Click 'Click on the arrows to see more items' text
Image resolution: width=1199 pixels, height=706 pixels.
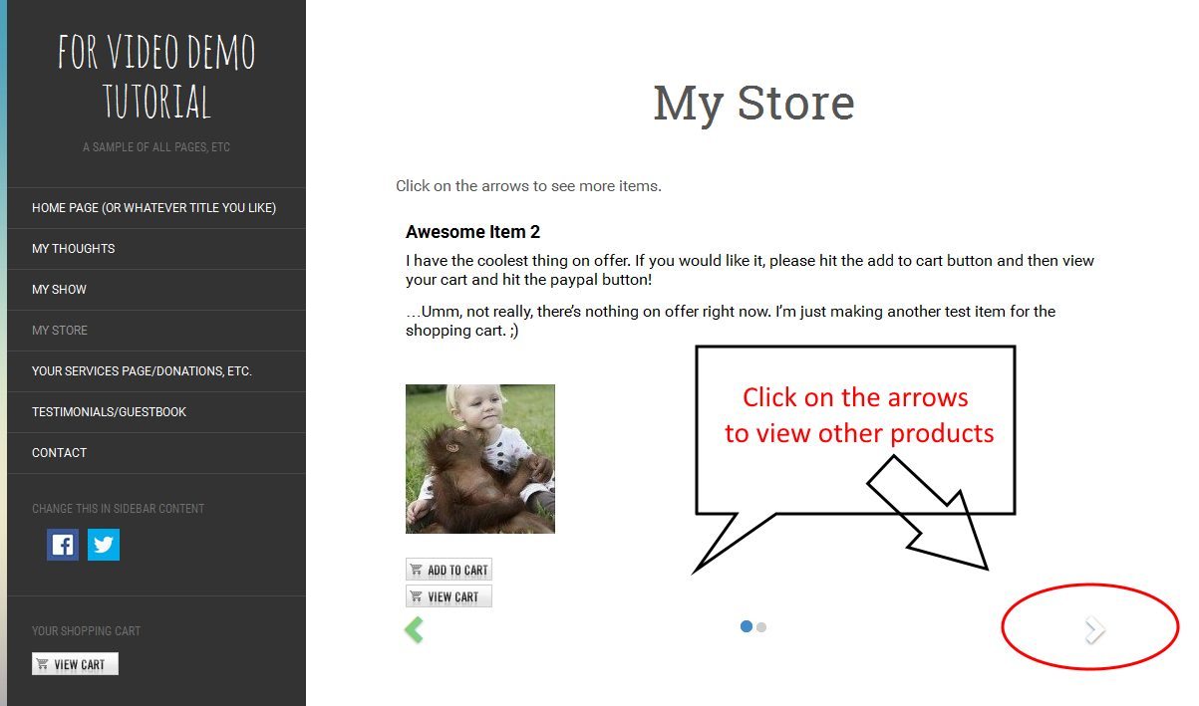(x=528, y=186)
